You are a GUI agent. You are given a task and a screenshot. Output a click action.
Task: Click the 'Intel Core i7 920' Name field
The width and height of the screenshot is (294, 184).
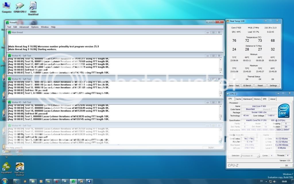click(259, 106)
